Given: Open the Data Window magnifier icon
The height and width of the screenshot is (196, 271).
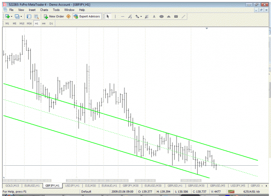Looking at the screenshot, I should coord(36,16).
